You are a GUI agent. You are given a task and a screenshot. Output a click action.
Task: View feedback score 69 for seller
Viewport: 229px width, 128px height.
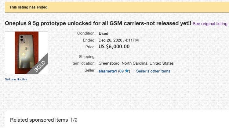point(121,71)
